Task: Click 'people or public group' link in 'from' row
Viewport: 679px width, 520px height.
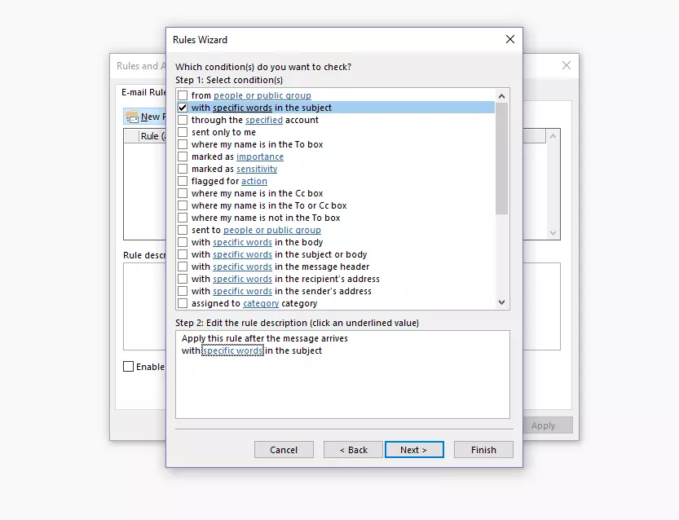Action: (262, 95)
